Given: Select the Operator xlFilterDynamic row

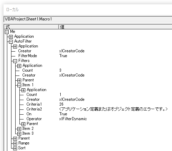Looking at the screenshot, I should [x=88, y=119].
